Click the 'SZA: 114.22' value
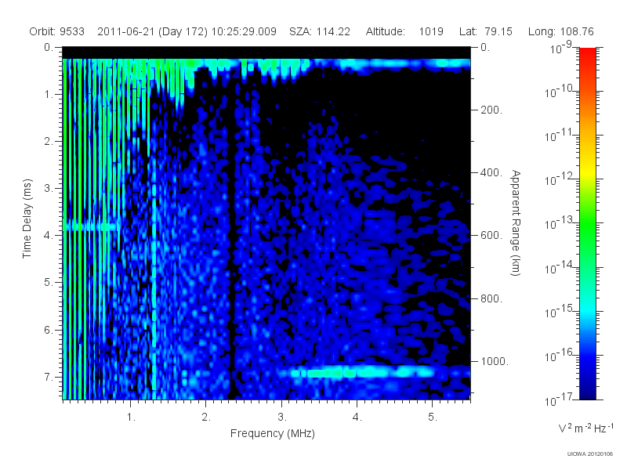Image resolution: width=627 pixels, height=470 pixels. click(320, 31)
